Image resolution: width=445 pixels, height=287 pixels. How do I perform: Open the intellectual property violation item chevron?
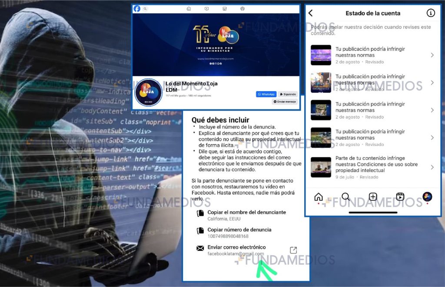pyautogui.click(x=432, y=167)
